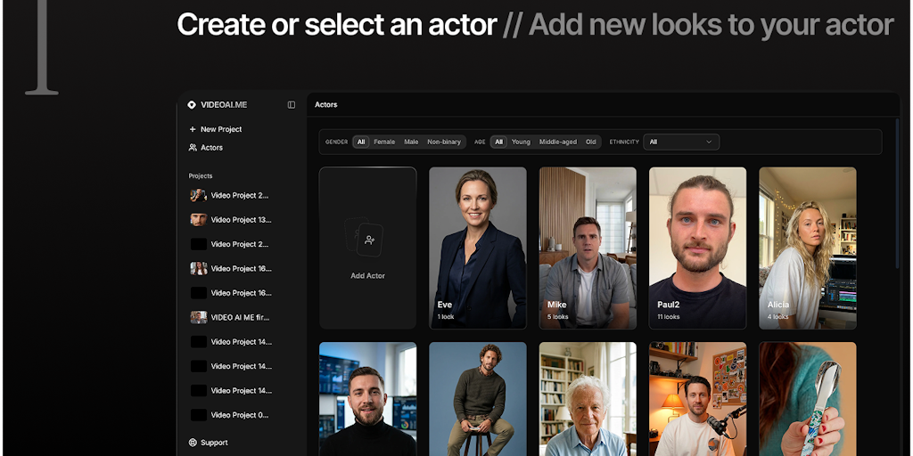Open the Ethnicity dropdown
This screenshot has width=913, height=456.
(681, 142)
